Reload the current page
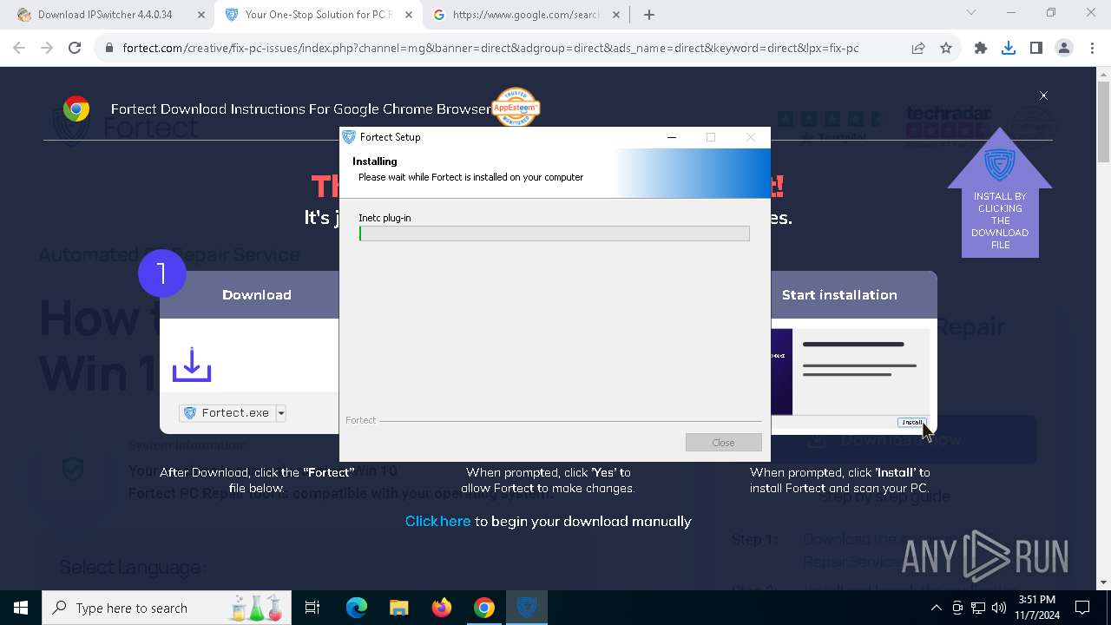Viewport: 1111px width, 625px height. click(x=75, y=49)
